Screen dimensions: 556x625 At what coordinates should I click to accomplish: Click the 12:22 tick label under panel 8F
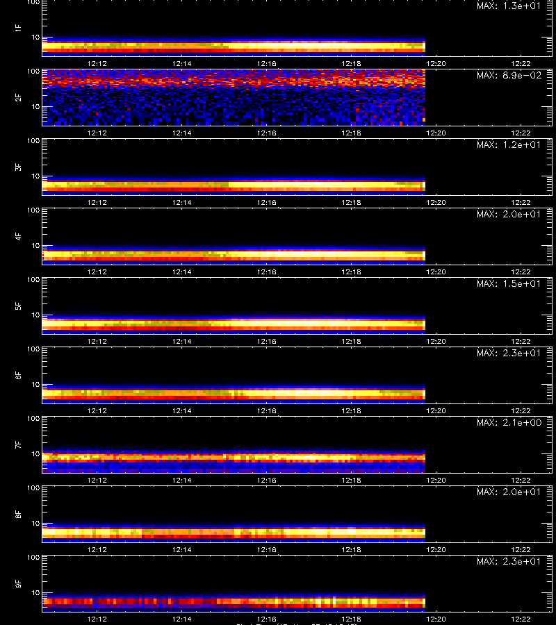521,550
